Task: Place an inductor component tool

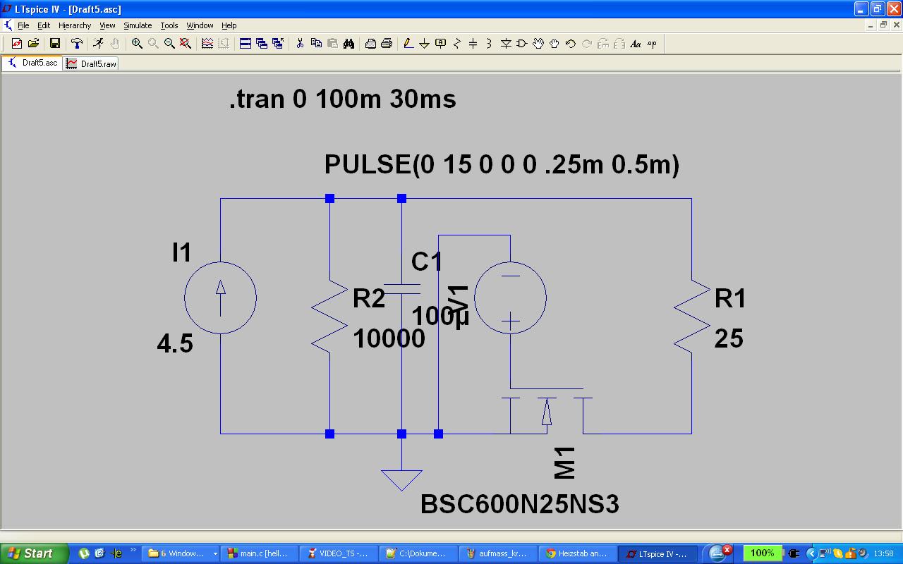Action: [x=490, y=44]
